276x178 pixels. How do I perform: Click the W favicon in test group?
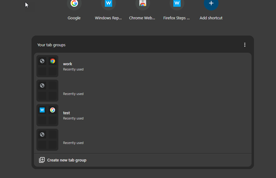point(42,110)
